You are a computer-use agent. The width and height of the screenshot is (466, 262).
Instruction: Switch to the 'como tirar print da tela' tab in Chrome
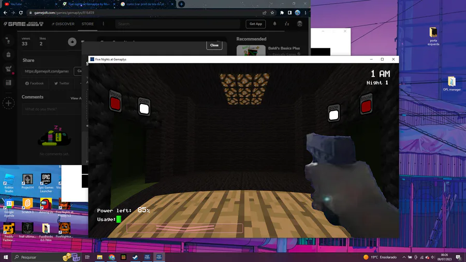click(x=147, y=4)
